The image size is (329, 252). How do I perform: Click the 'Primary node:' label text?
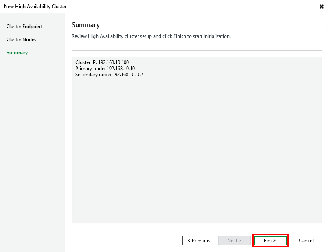(90, 69)
